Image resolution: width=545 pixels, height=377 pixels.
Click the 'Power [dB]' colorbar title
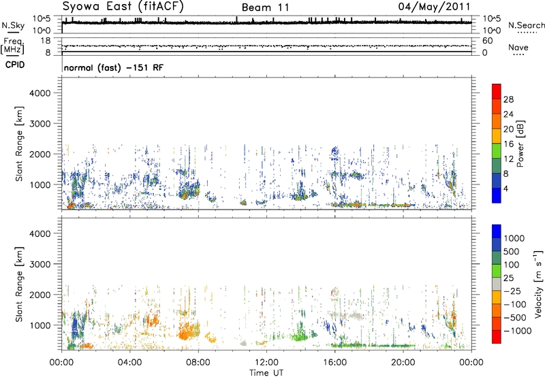pos(520,144)
